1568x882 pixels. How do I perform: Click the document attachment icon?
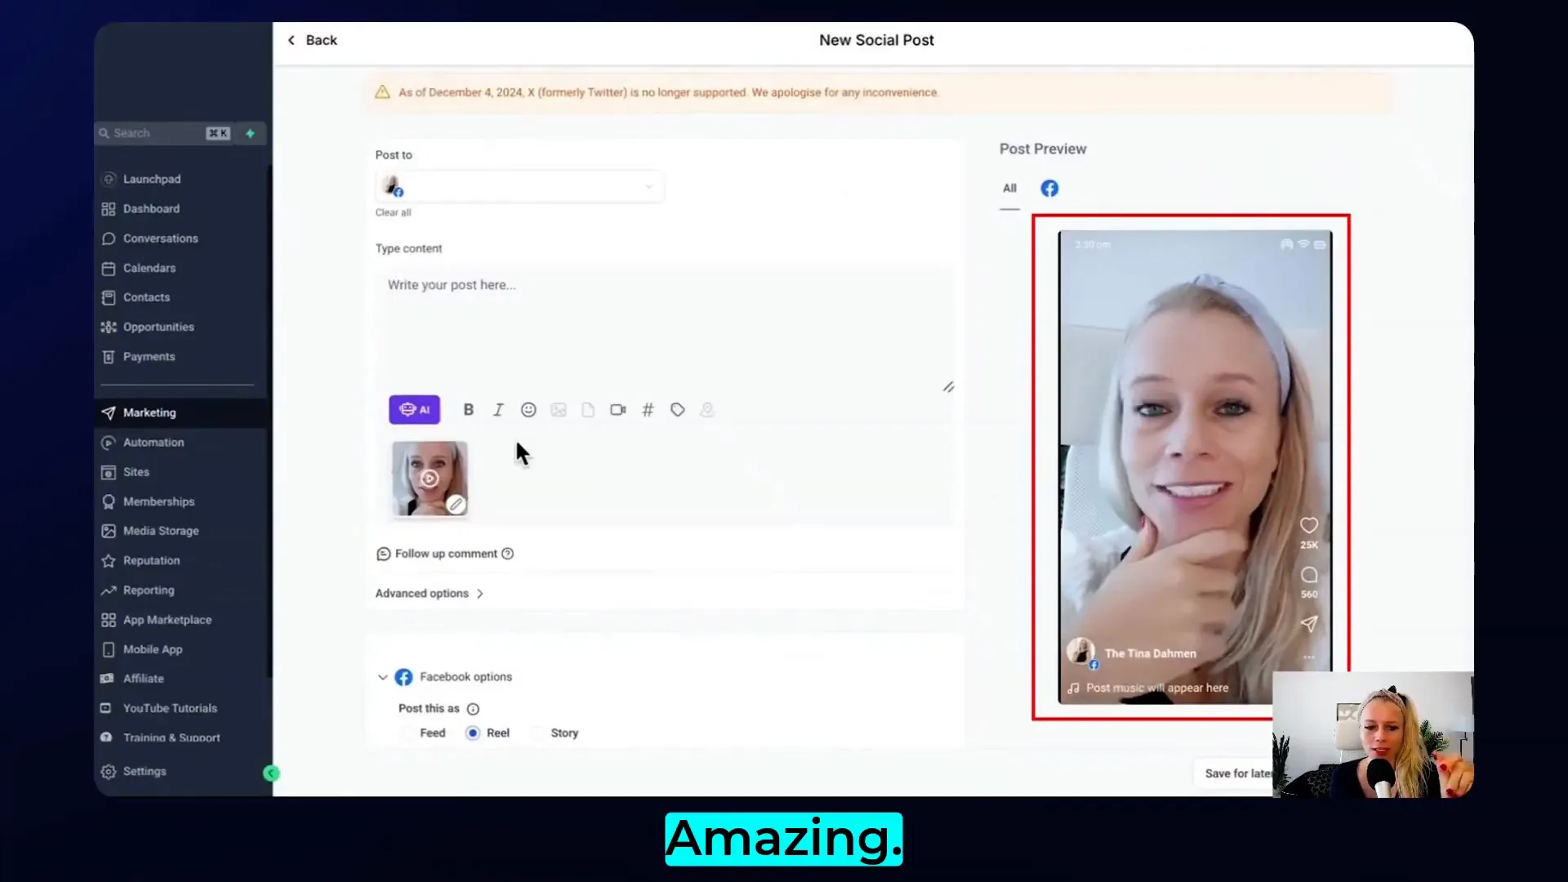pos(588,410)
